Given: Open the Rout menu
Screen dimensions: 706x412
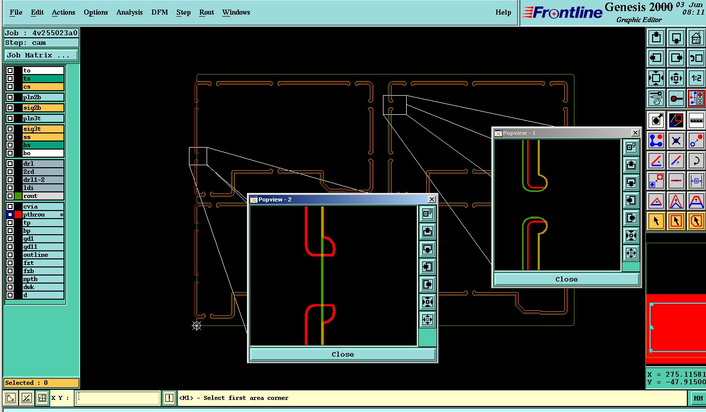Looking at the screenshot, I should click(x=207, y=12).
